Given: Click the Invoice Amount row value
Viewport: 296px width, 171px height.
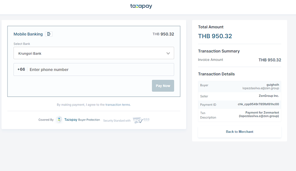Looking at the screenshot, I should click(x=270, y=60).
